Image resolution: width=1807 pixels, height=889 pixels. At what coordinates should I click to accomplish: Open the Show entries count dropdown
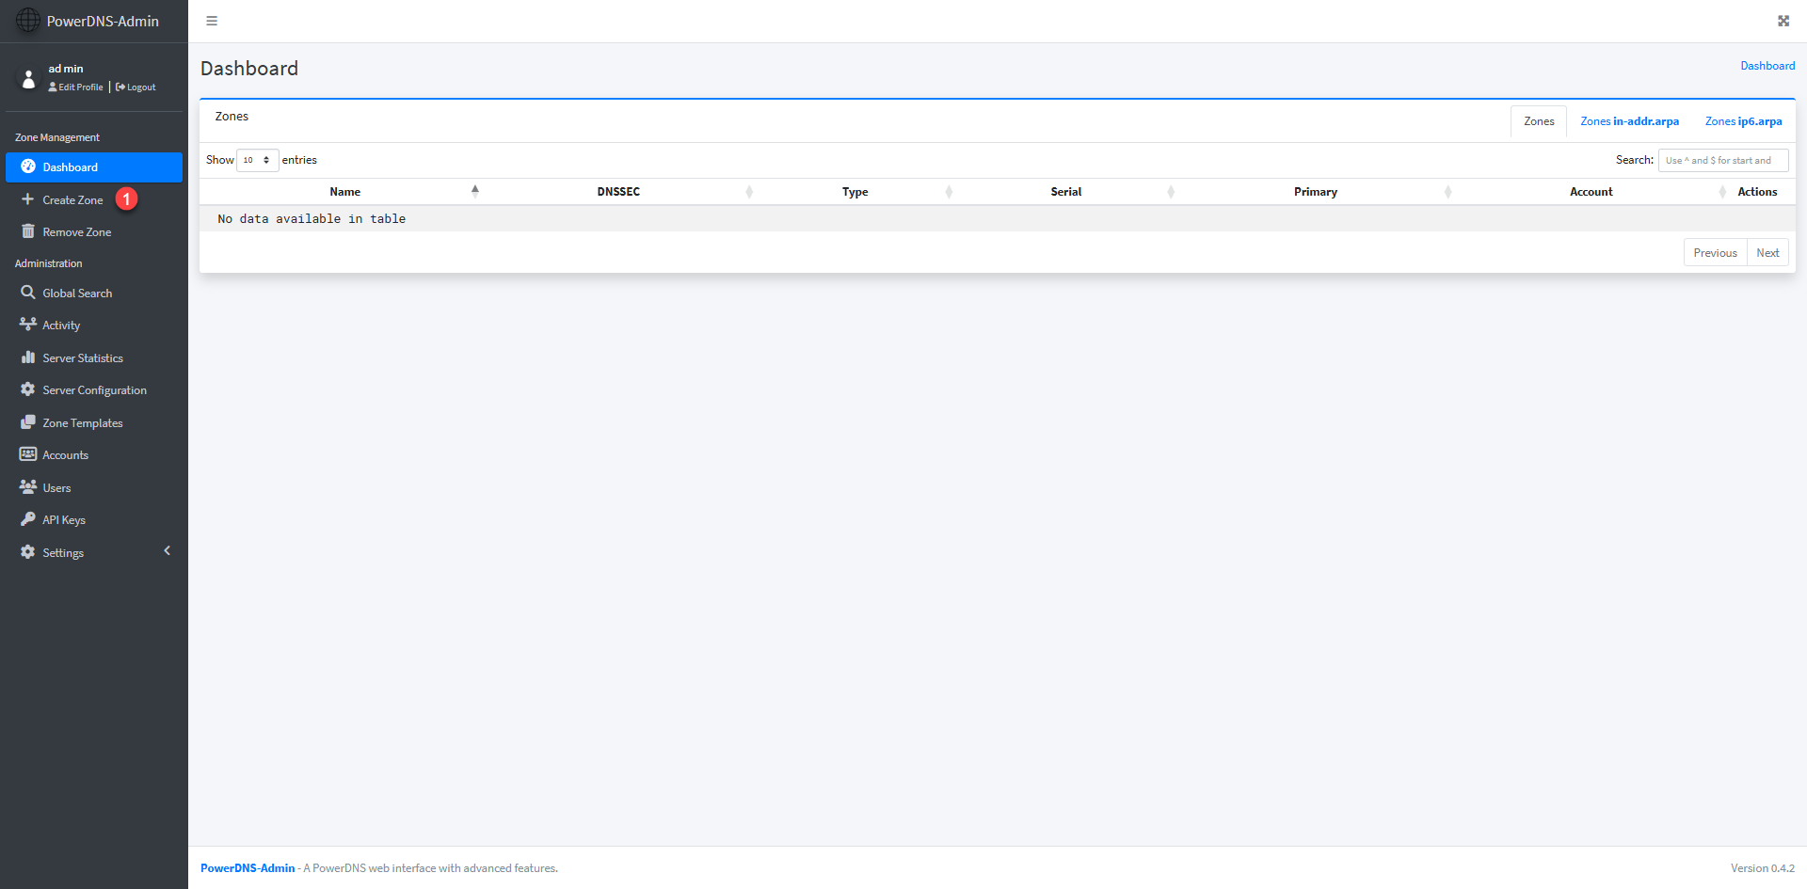tap(257, 160)
